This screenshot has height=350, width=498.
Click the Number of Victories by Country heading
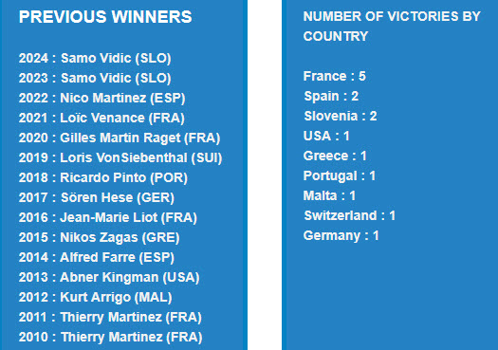tap(392, 27)
